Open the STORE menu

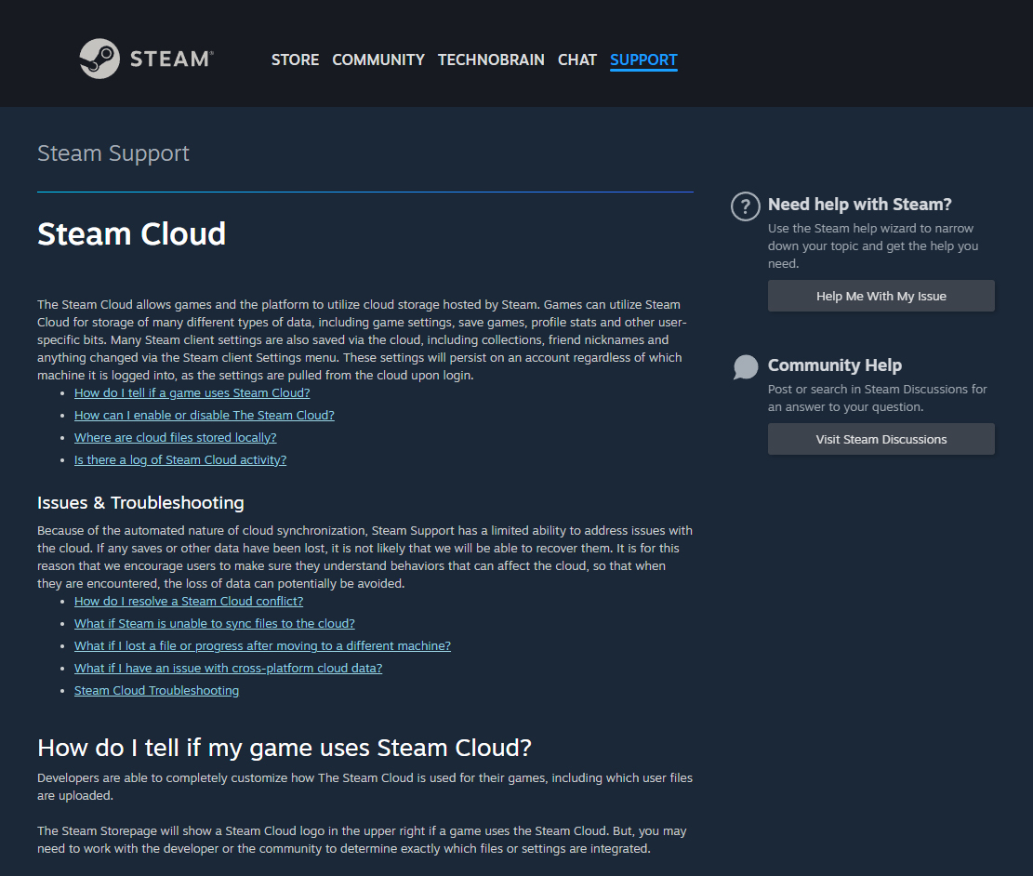pyautogui.click(x=295, y=60)
